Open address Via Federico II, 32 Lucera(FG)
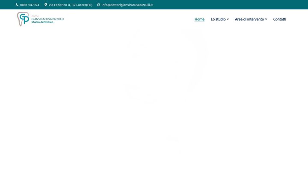The image size is (308, 192). point(70,5)
